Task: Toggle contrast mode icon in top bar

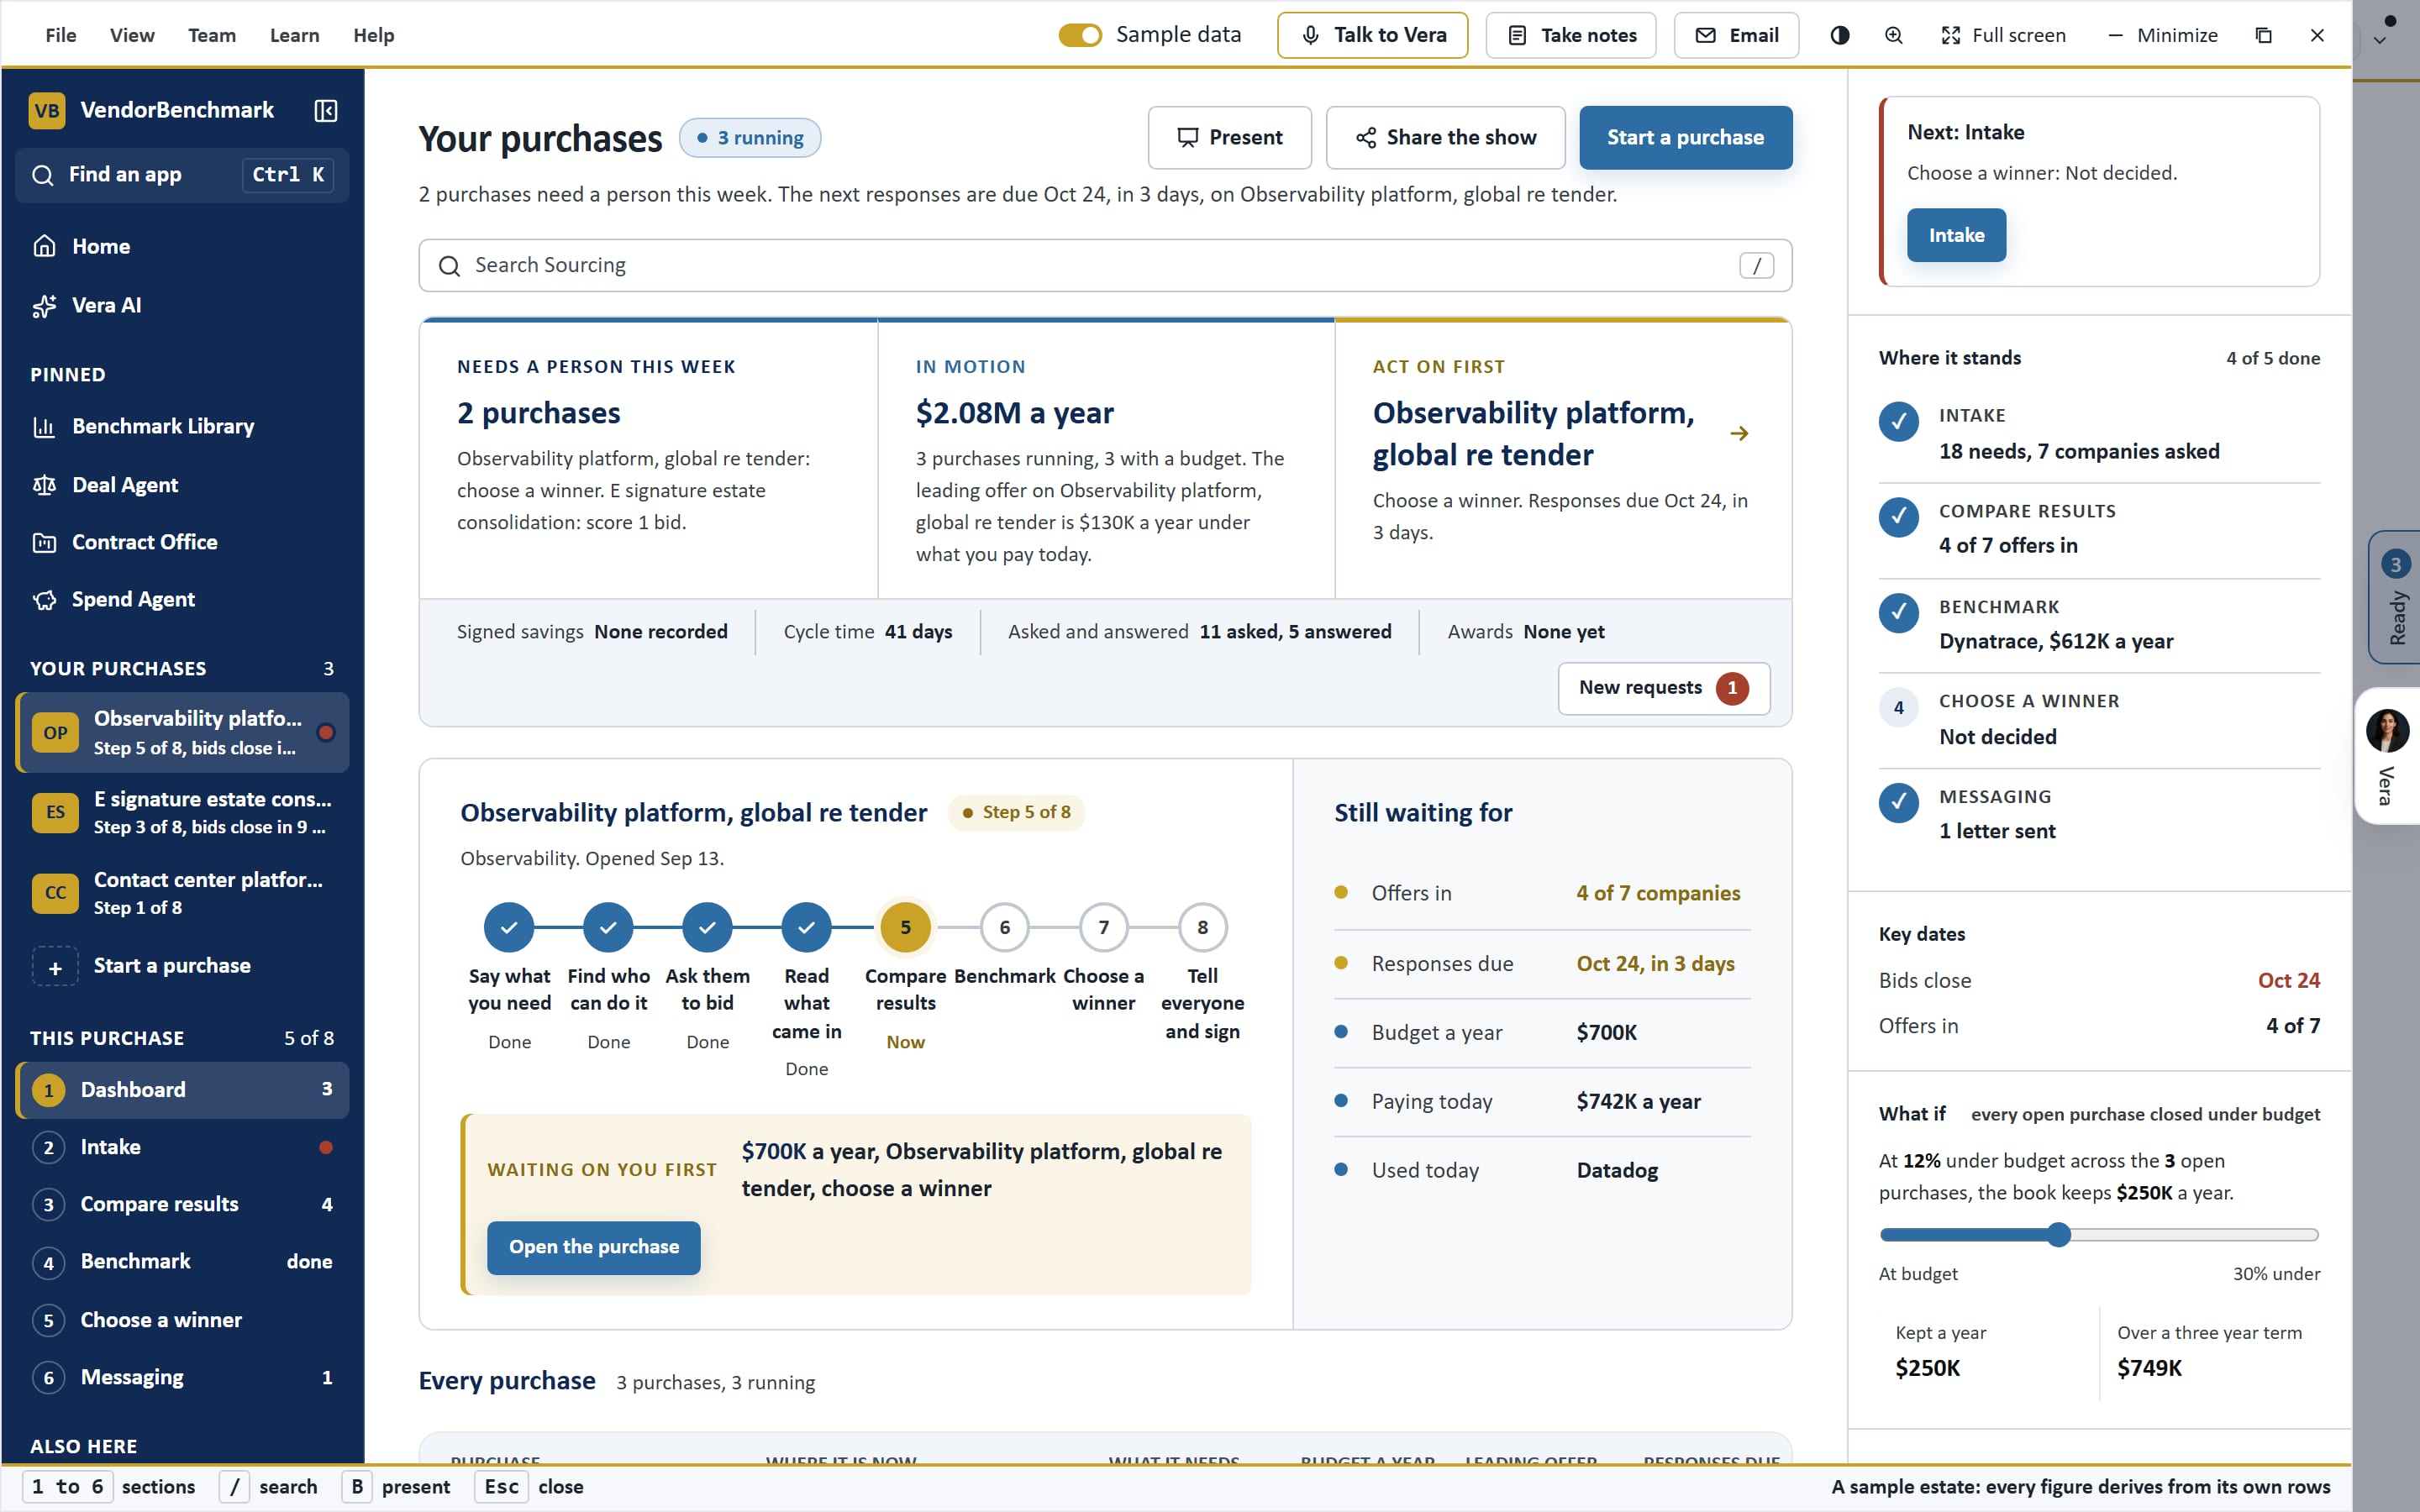Action: [1839, 35]
